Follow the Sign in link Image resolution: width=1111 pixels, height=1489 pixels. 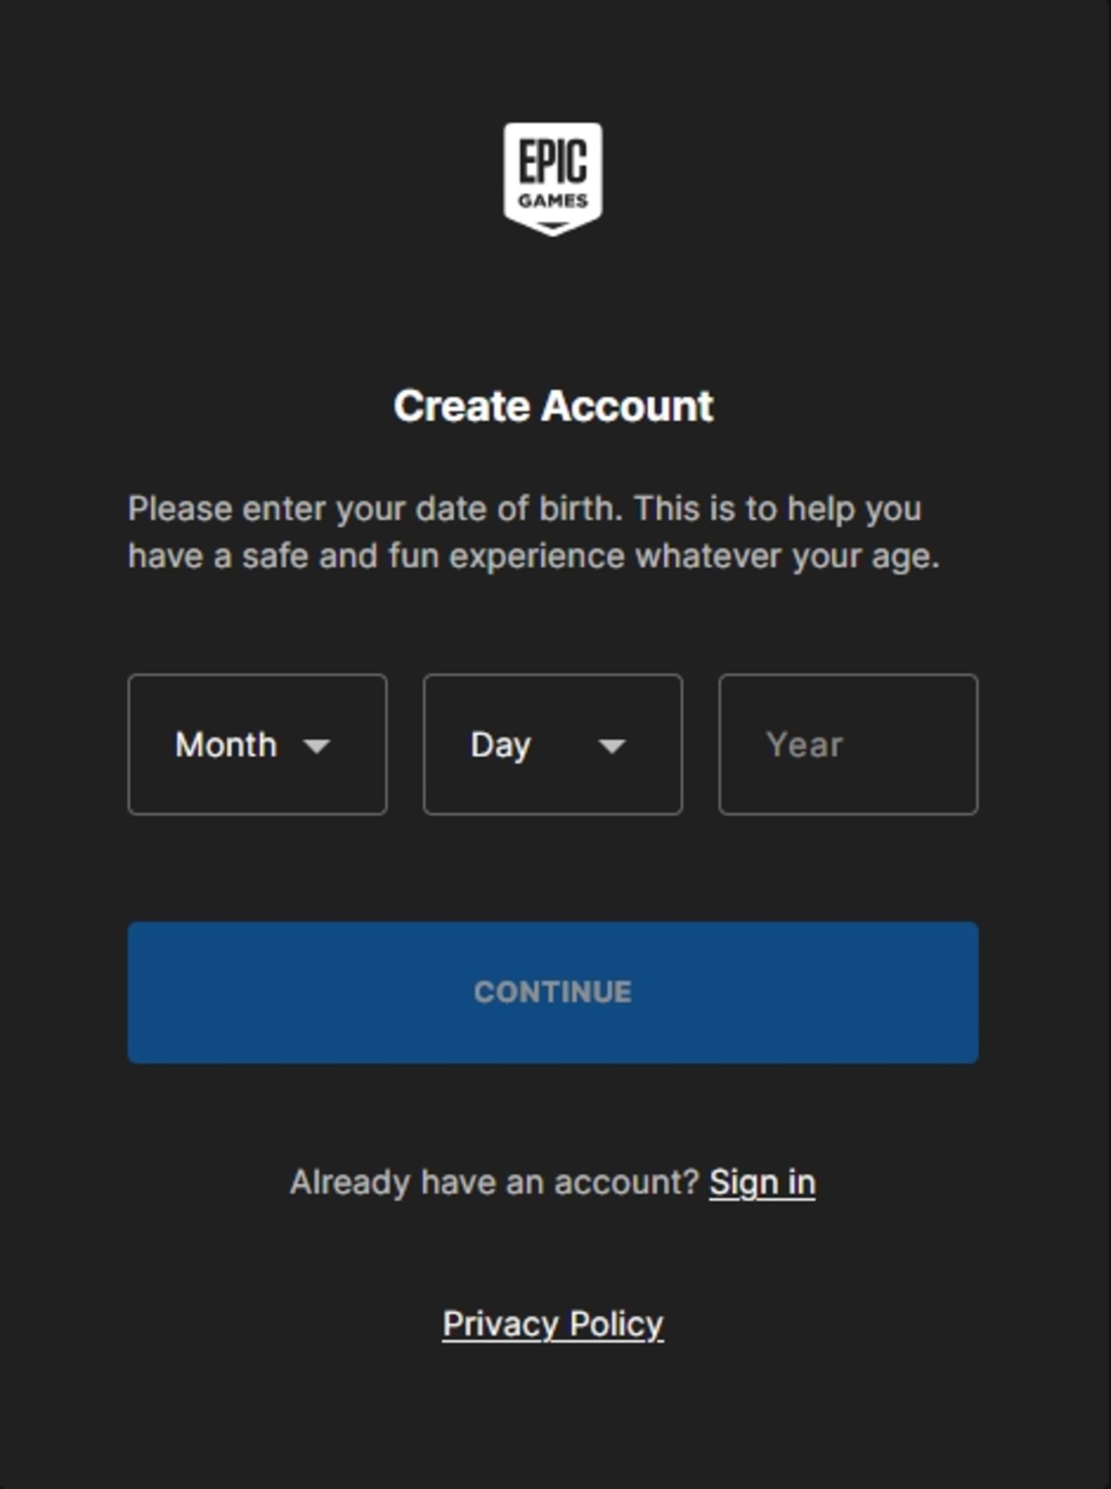[762, 1182]
